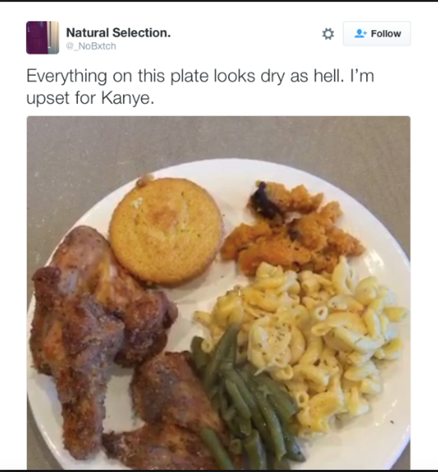
Task: Click the word 'Follow' label text
Action: click(x=386, y=34)
